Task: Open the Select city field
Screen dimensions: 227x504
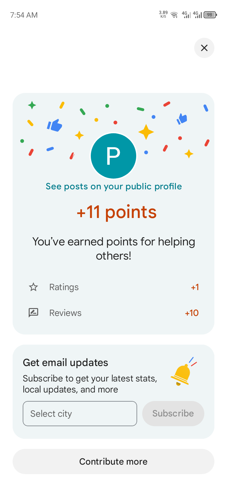Action: click(80, 414)
